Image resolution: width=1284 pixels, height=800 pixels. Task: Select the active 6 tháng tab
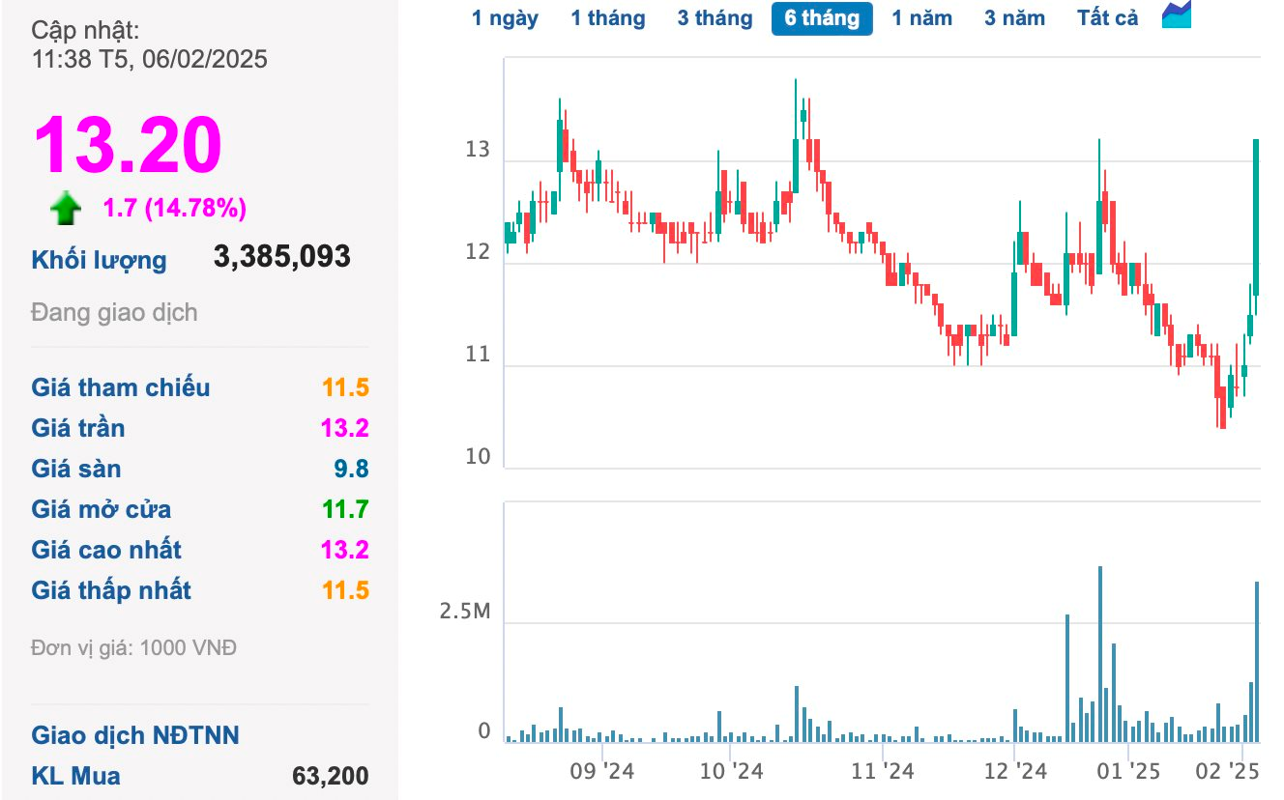coord(822,18)
